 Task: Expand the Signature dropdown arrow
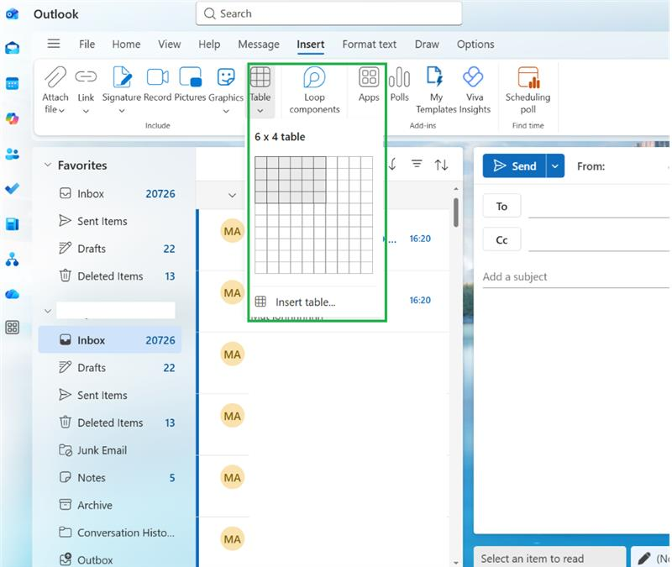[122, 111]
